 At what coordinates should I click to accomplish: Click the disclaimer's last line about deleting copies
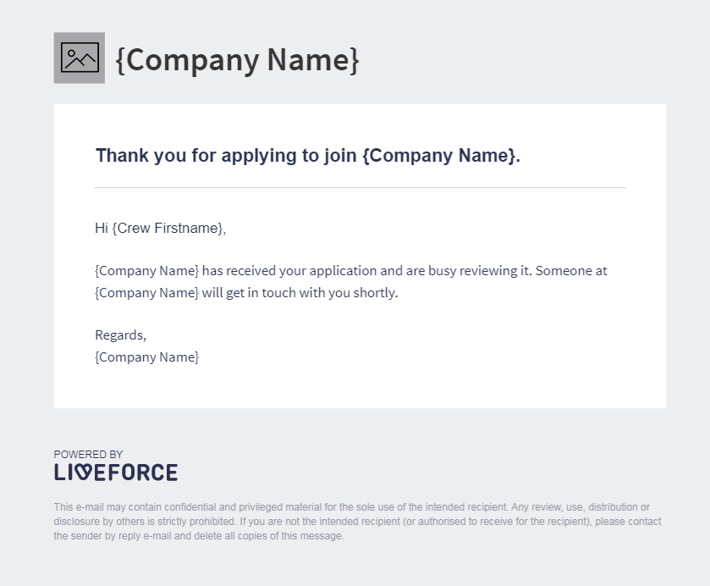(199, 536)
